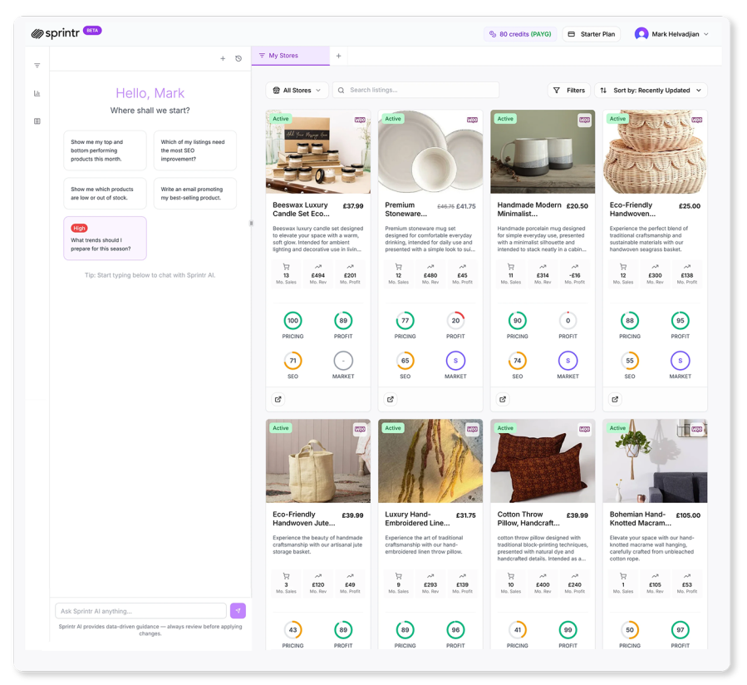This screenshot has width=747, height=685.
Task: Click PRICING score 100 on Beeswax card
Action: coord(293,321)
